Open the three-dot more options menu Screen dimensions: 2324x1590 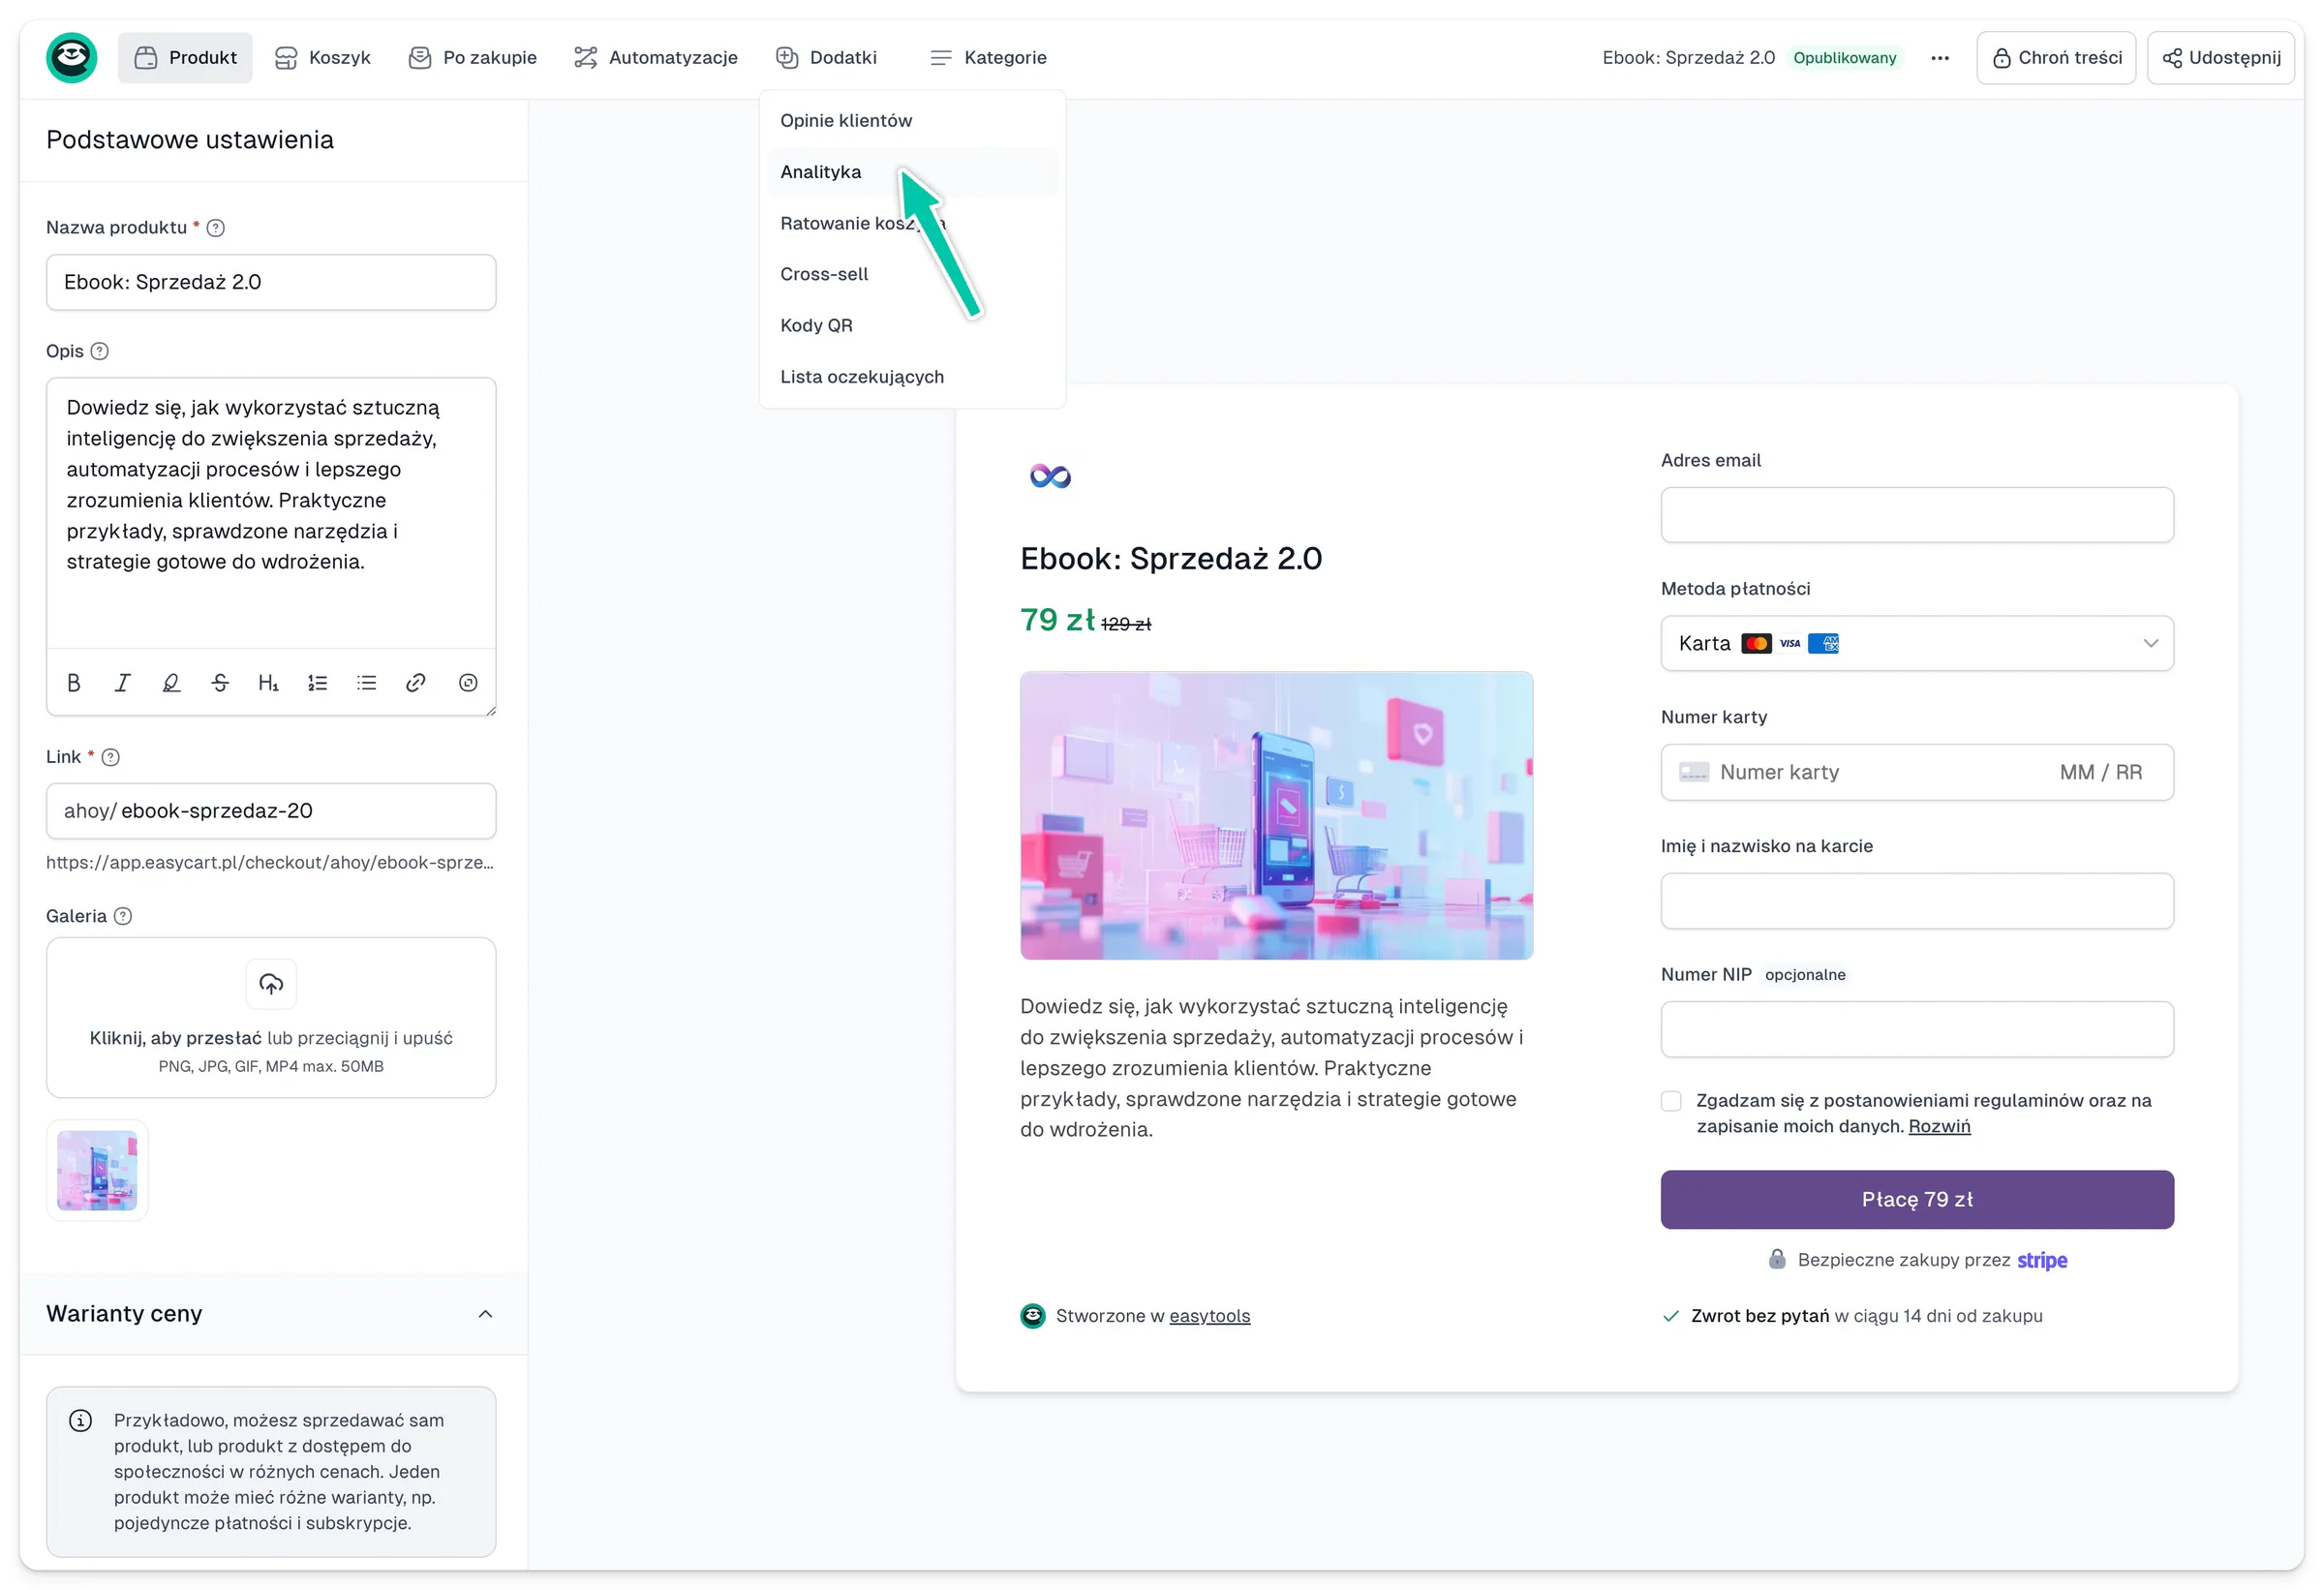tap(1939, 58)
